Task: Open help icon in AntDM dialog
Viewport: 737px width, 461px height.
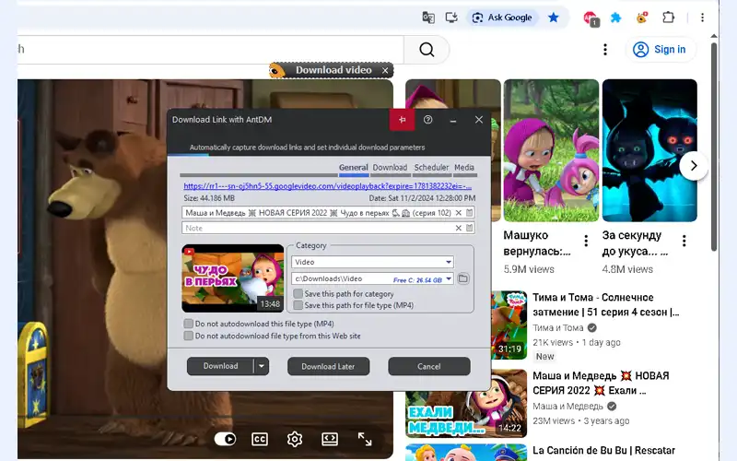Action: [x=427, y=120]
